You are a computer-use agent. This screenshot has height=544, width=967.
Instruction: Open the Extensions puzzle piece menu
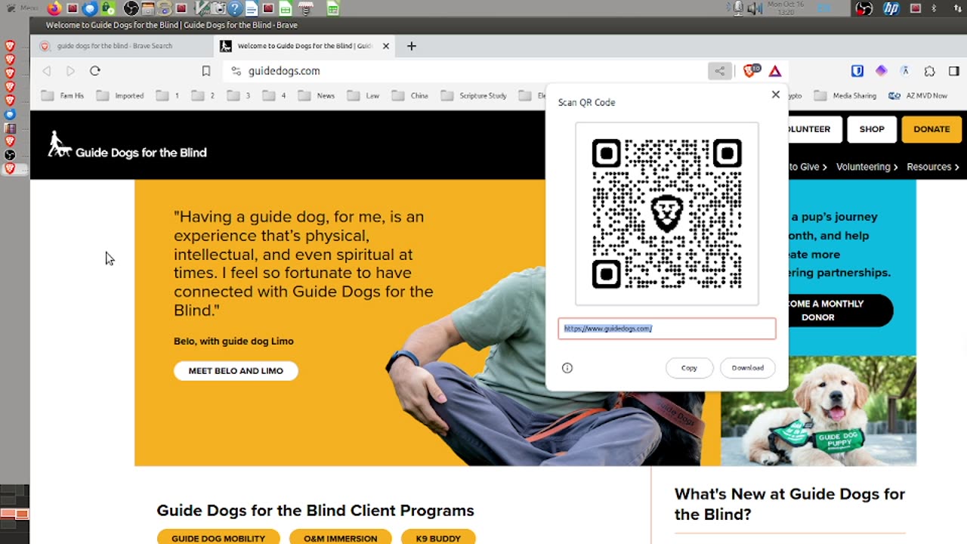(x=930, y=71)
